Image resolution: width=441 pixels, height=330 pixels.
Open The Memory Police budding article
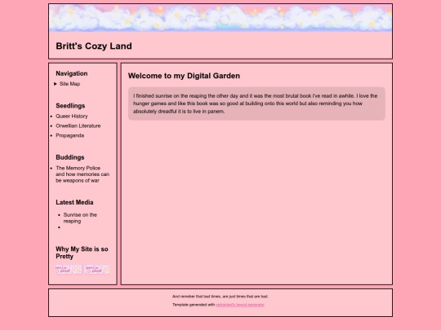point(82,174)
